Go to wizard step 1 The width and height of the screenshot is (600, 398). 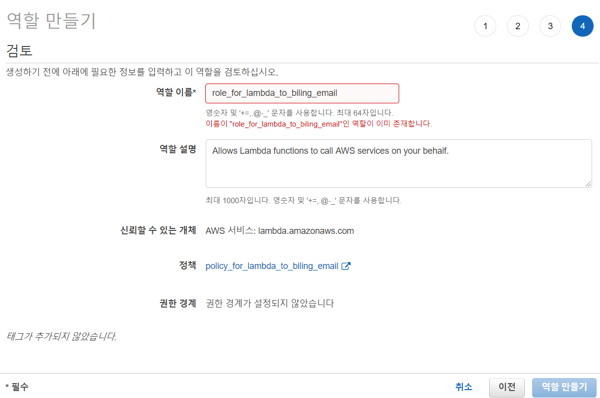[485, 26]
